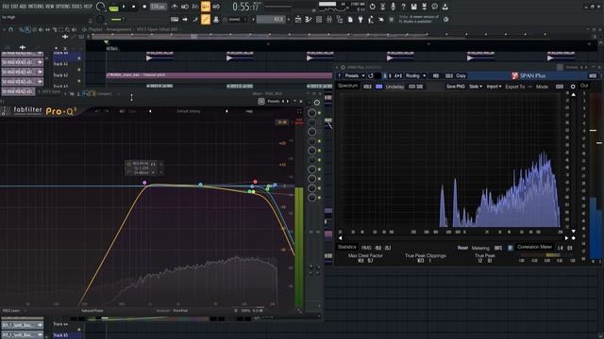Toggle first effect slot enable light
Screen dimensions: 604x339
point(319,113)
